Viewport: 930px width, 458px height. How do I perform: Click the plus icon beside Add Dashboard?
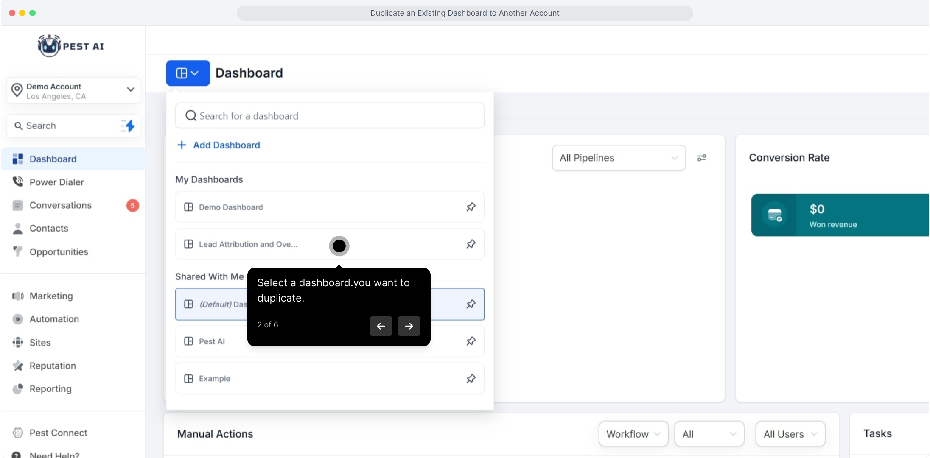[x=182, y=145]
